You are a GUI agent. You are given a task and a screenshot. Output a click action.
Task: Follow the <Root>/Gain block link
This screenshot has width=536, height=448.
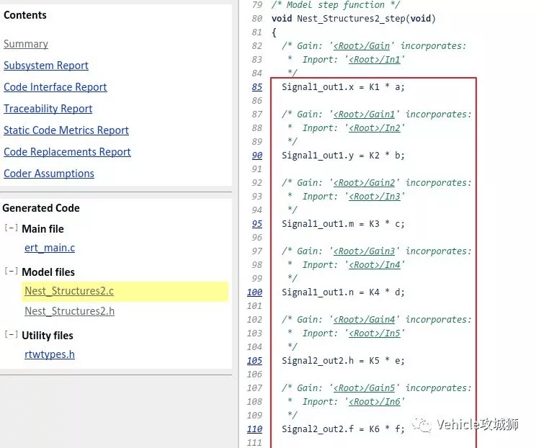click(x=362, y=46)
